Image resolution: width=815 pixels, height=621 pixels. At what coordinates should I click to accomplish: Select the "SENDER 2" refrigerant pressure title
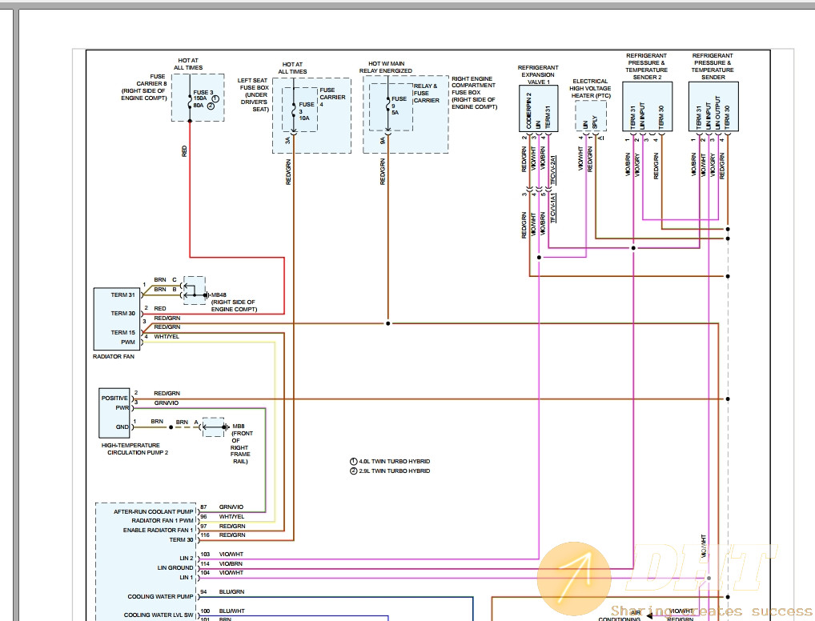click(x=647, y=78)
